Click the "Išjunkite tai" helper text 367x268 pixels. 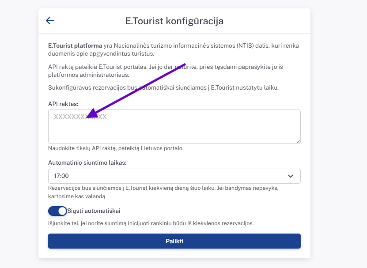pyautogui.click(x=151, y=223)
